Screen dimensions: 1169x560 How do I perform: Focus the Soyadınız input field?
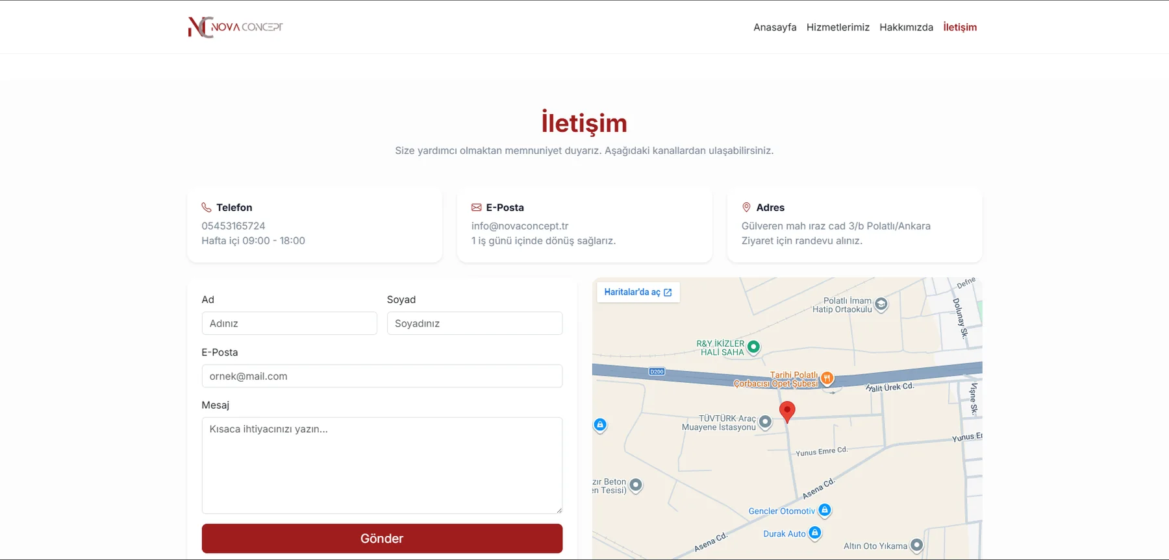click(475, 323)
